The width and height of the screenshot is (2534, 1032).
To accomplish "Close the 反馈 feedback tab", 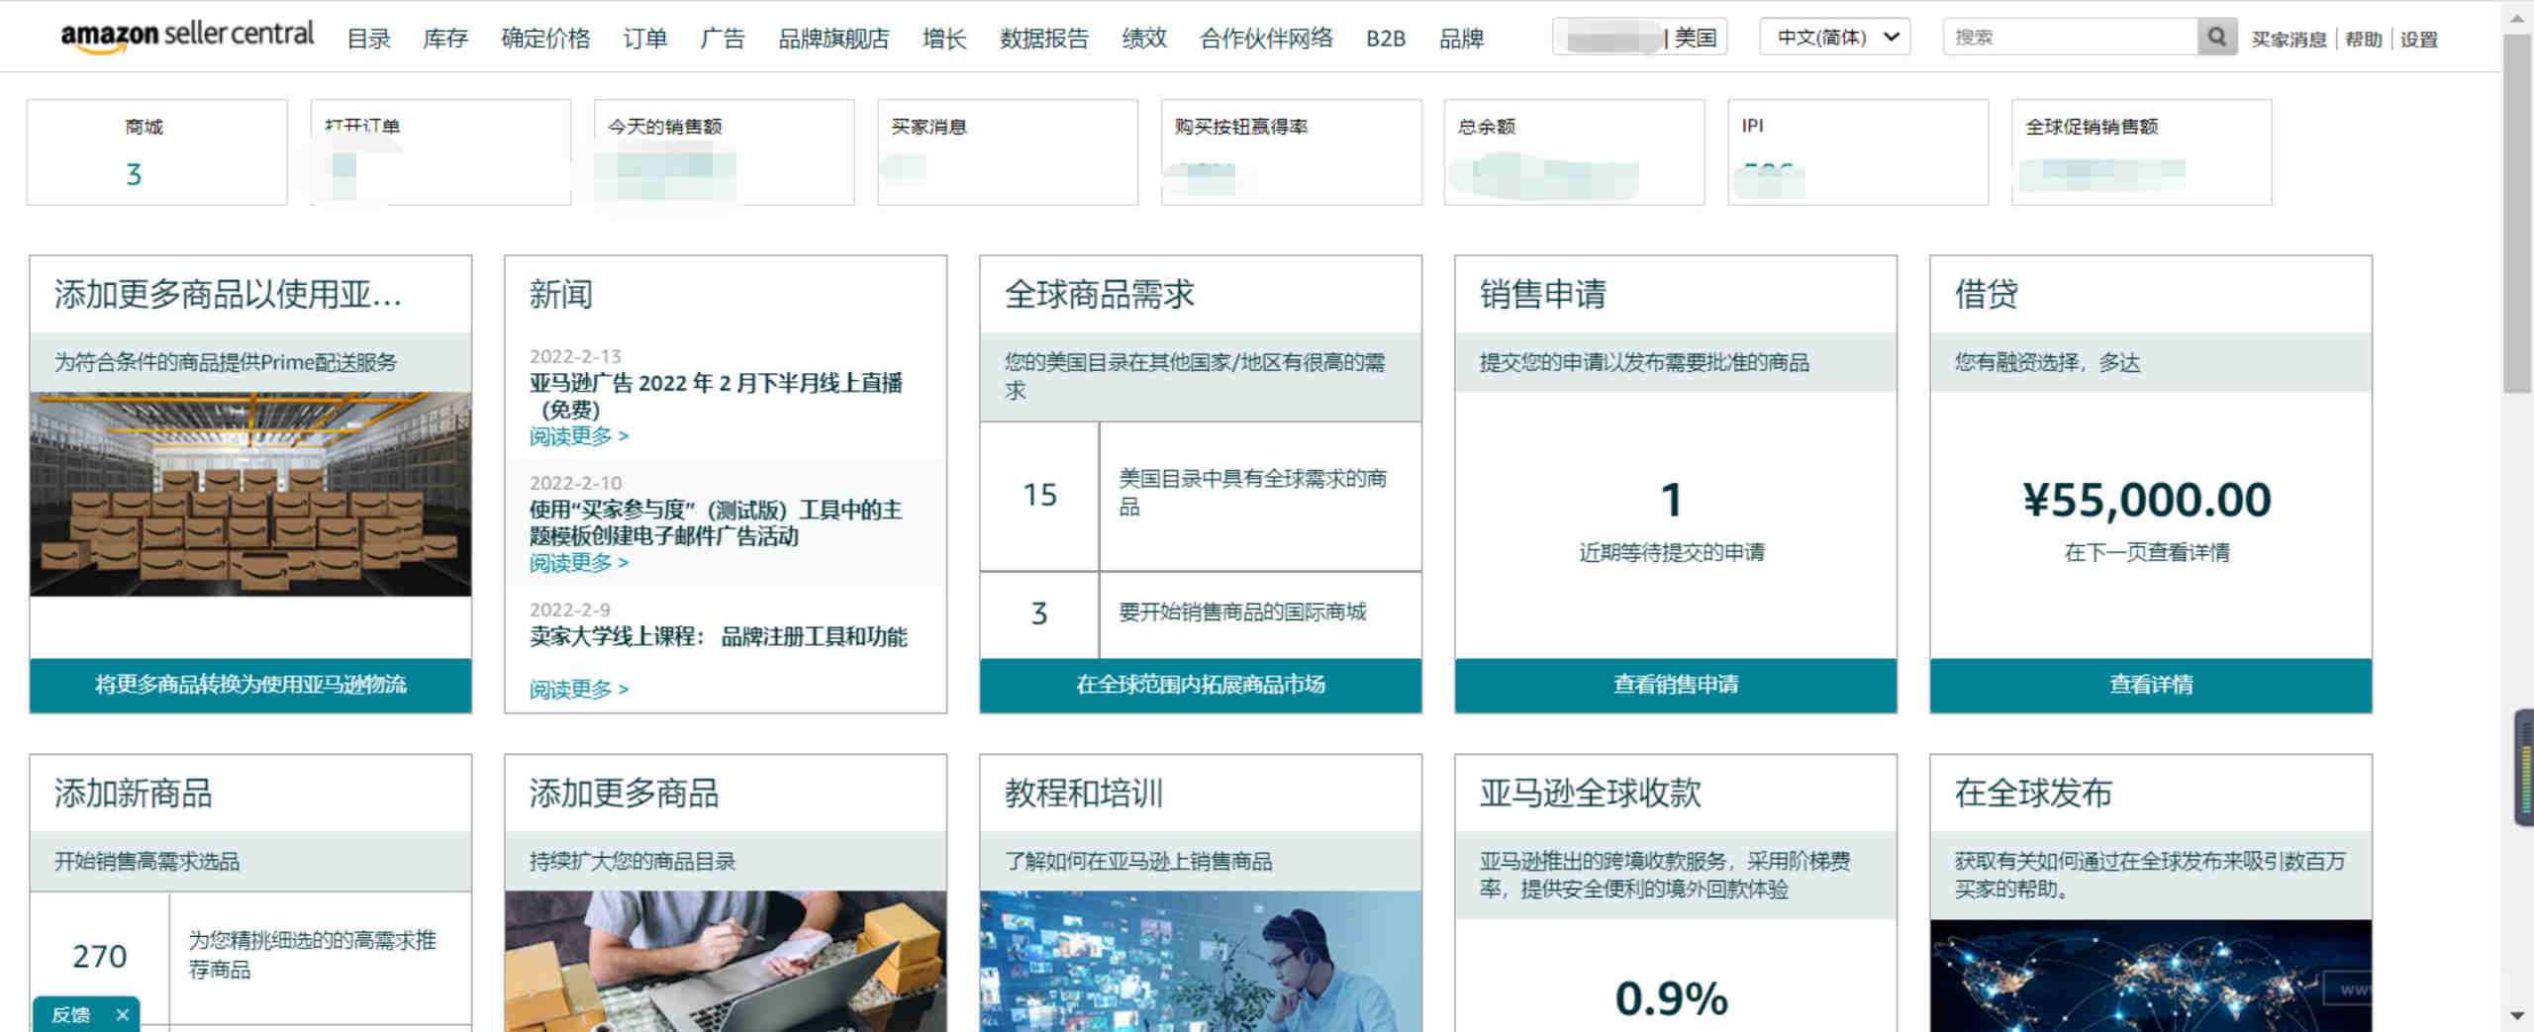I will pyautogui.click(x=122, y=1014).
